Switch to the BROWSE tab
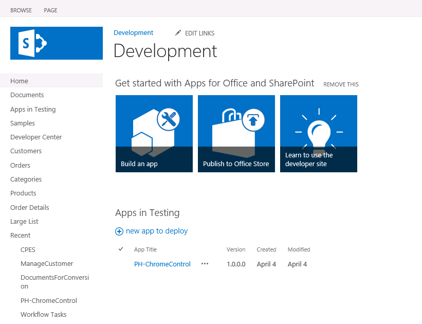The image size is (422, 324). click(x=21, y=10)
